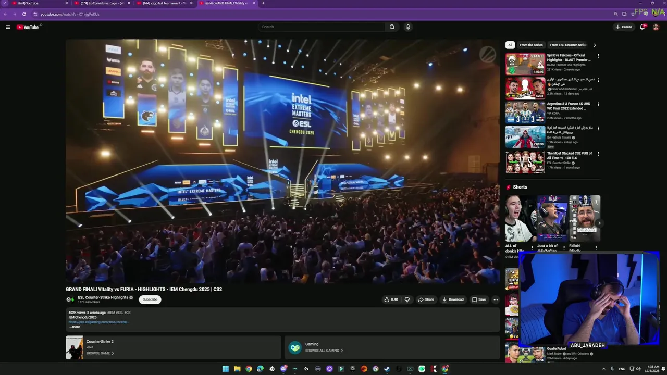
Task: Open The Most Stacked CS2 PUG thumbnail
Action: (525, 162)
